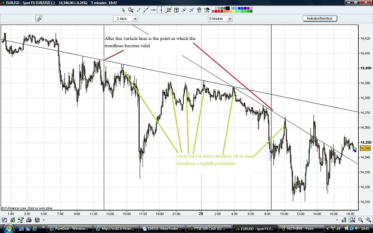The width and height of the screenshot is (373, 233).
Task: Switch to 104531: MetaTrader taskbar window
Action: [x=163, y=229]
